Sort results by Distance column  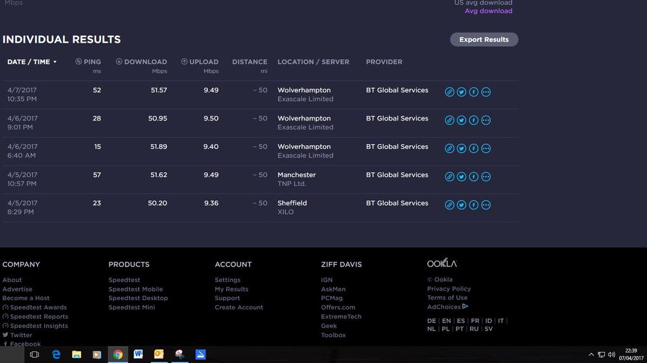point(250,62)
